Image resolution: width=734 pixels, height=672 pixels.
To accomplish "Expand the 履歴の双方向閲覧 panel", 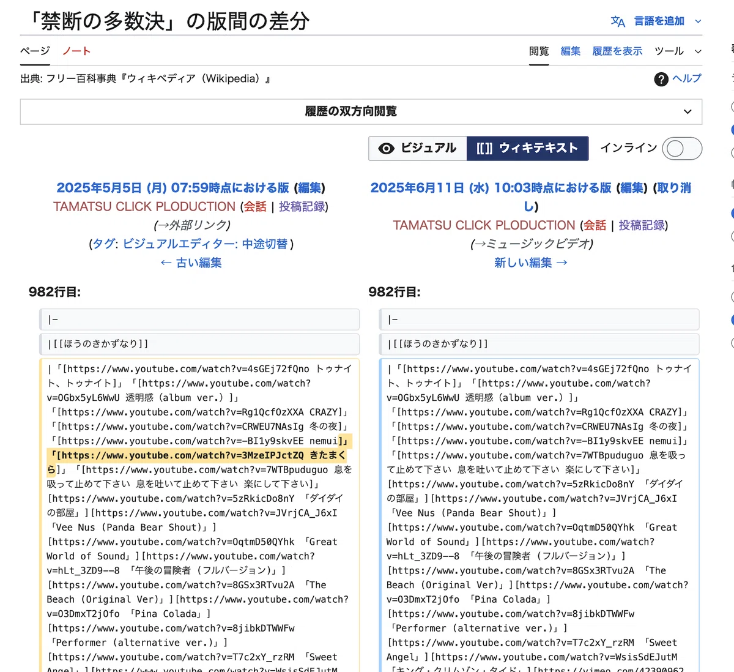I will [361, 111].
